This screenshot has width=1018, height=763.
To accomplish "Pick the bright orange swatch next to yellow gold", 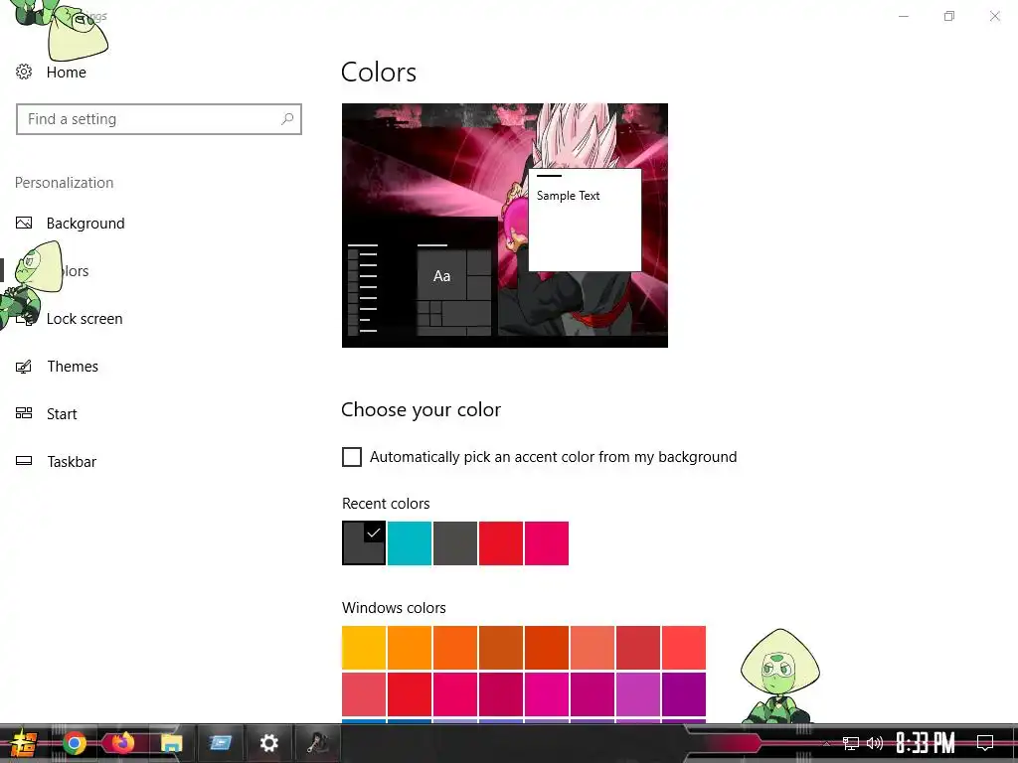I will [410, 648].
